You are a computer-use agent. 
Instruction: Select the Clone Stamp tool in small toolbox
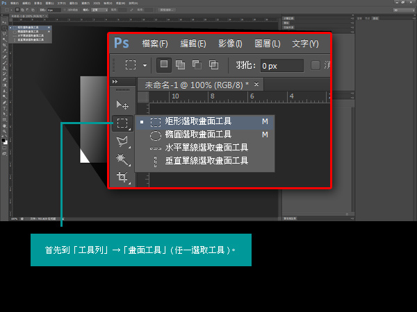point(4,68)
